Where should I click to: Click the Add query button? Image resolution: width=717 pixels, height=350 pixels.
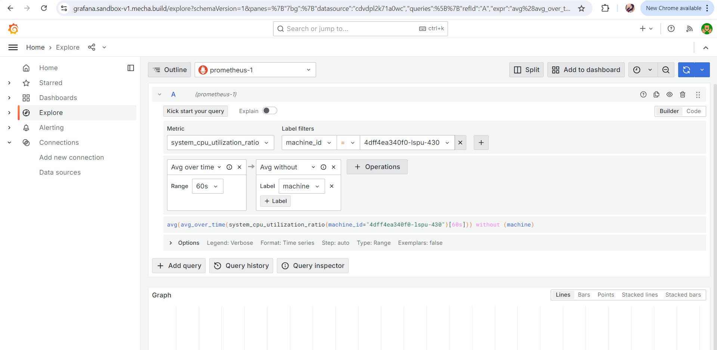tap(179, 266)
